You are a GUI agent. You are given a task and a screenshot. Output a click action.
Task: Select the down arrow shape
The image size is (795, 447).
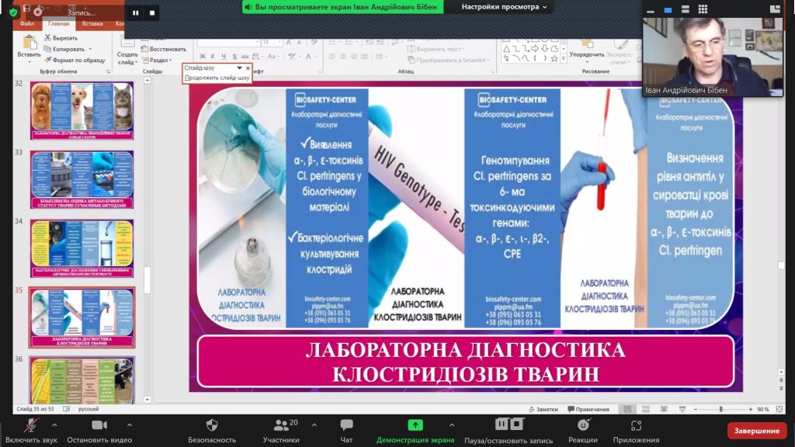[544, 49]
